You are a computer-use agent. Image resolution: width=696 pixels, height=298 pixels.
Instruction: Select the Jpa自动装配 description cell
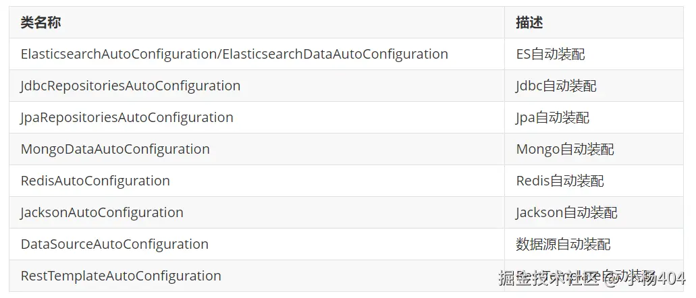pos(553,117)
